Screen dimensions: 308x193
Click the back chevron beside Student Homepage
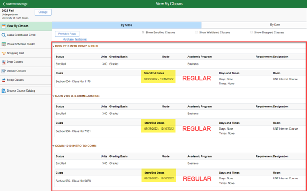pyautogui.click(x=4, y=4)
